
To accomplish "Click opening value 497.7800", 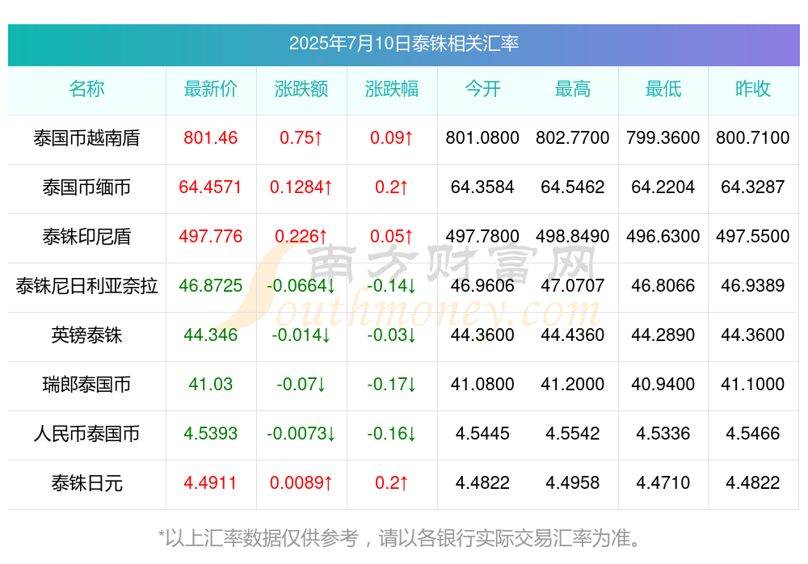I will pos(482,236).
